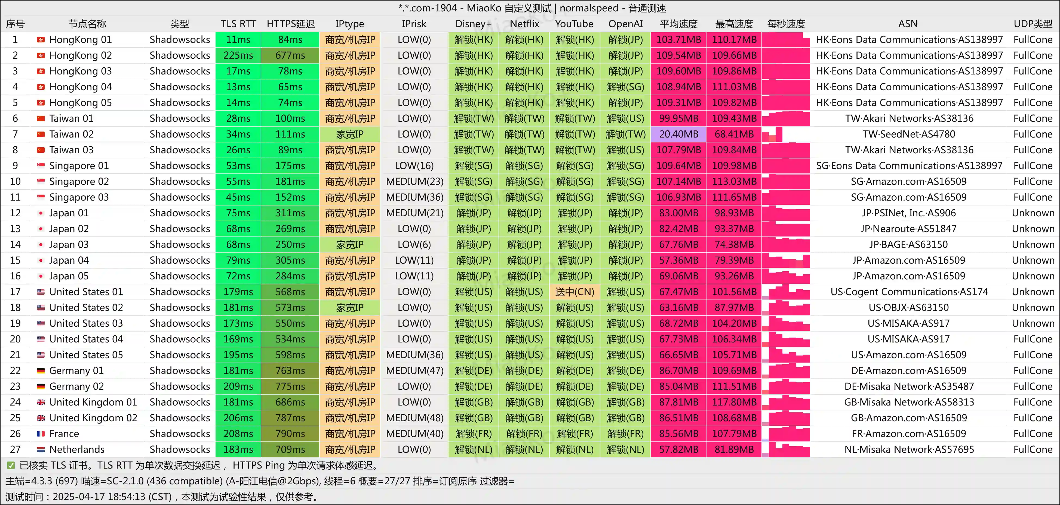Click the UK flag icon of United Kingdom 02

tap(41, 418)
